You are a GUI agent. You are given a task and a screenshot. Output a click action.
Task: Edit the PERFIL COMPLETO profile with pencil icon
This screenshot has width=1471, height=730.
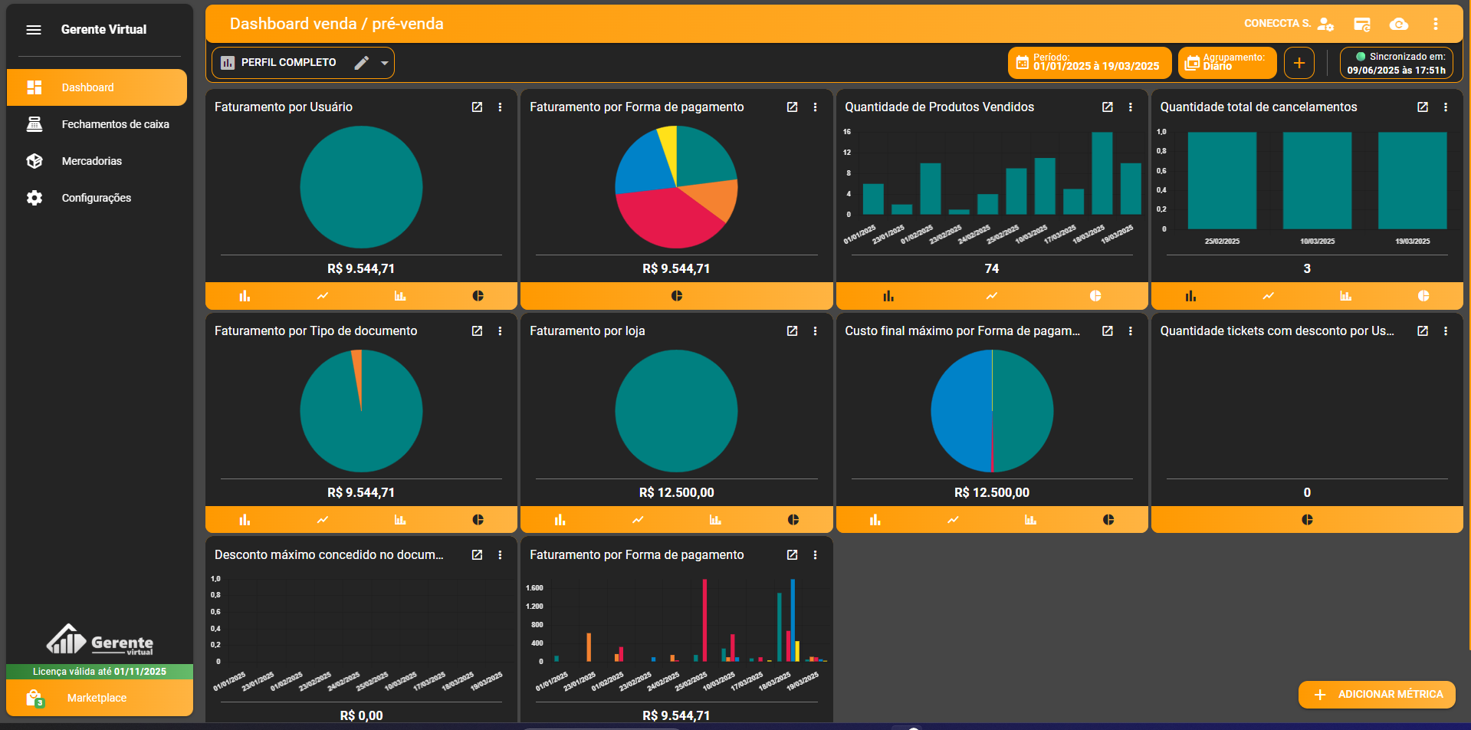[362, 63]
